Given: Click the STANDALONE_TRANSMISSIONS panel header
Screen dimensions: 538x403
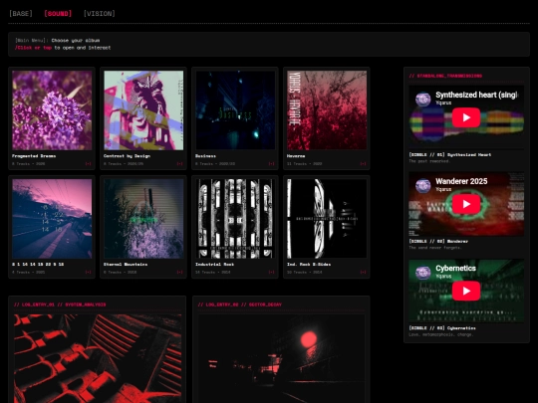Looking at the screenshot, I should tap(445, 76).
